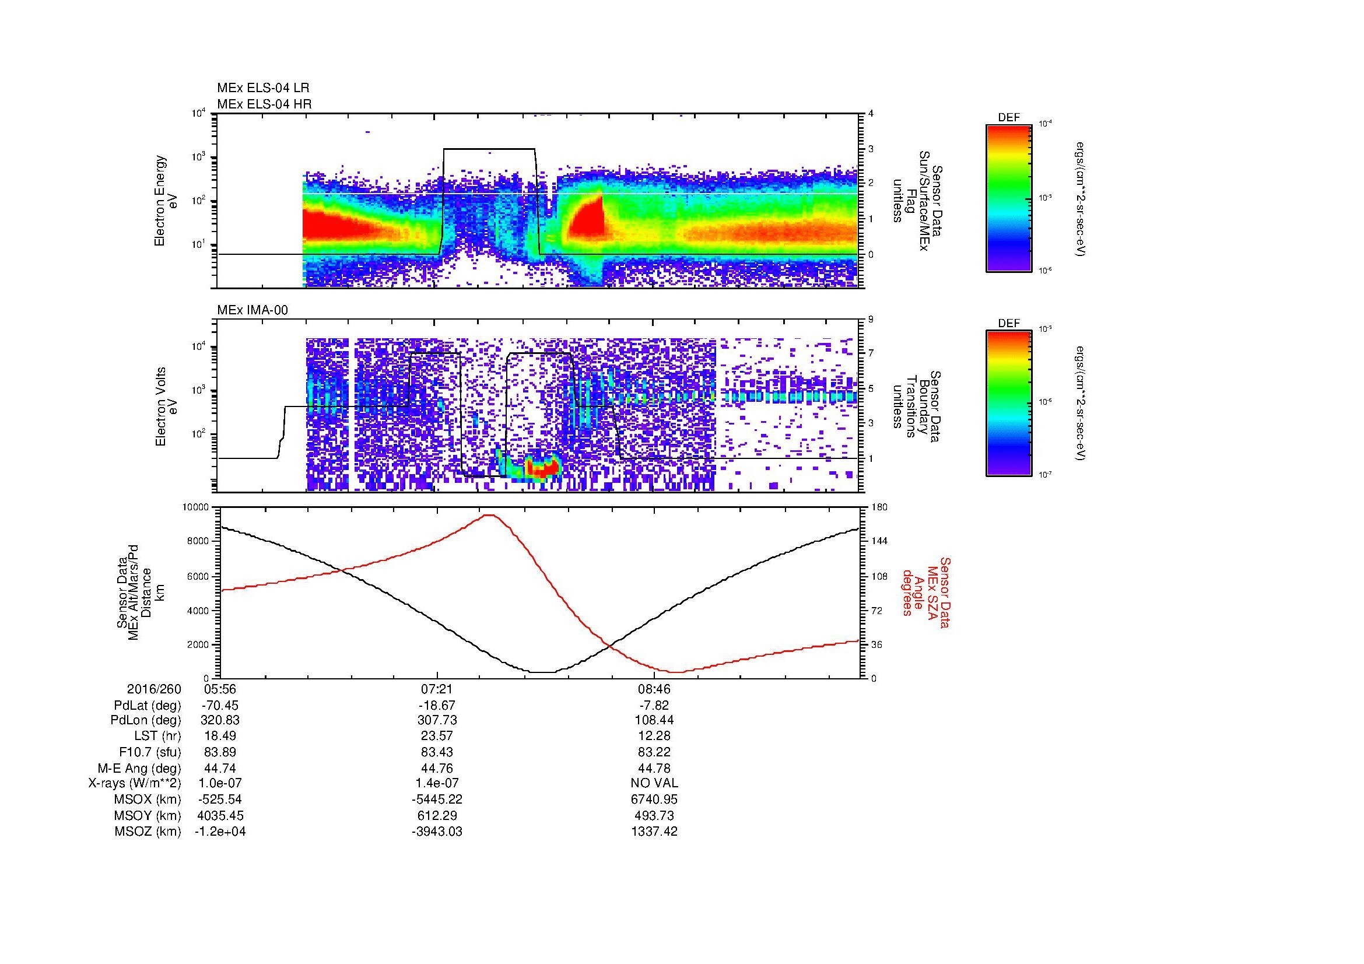Click the M-E Ang value 44.78
The height and width of the screenshot is (964, 1364).
[x=654, y=768]
